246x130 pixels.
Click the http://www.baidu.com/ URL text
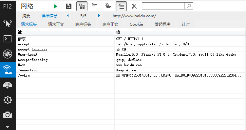coord(134,16)
